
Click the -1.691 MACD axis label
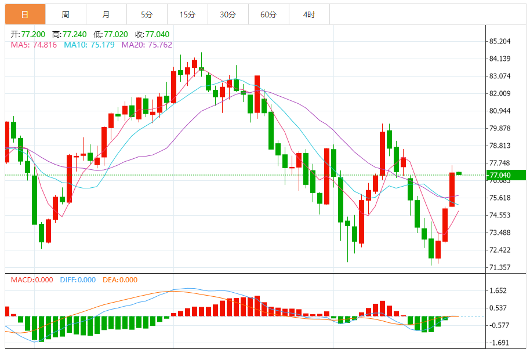pos(498,343)
